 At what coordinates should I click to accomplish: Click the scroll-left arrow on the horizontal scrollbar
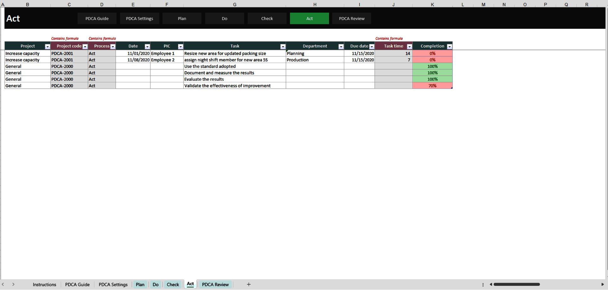point(491,284)
